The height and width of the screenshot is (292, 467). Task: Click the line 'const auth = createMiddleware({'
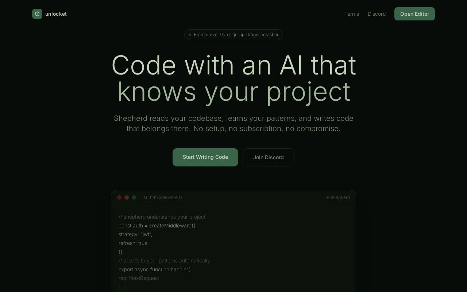[x=157, y=226]
